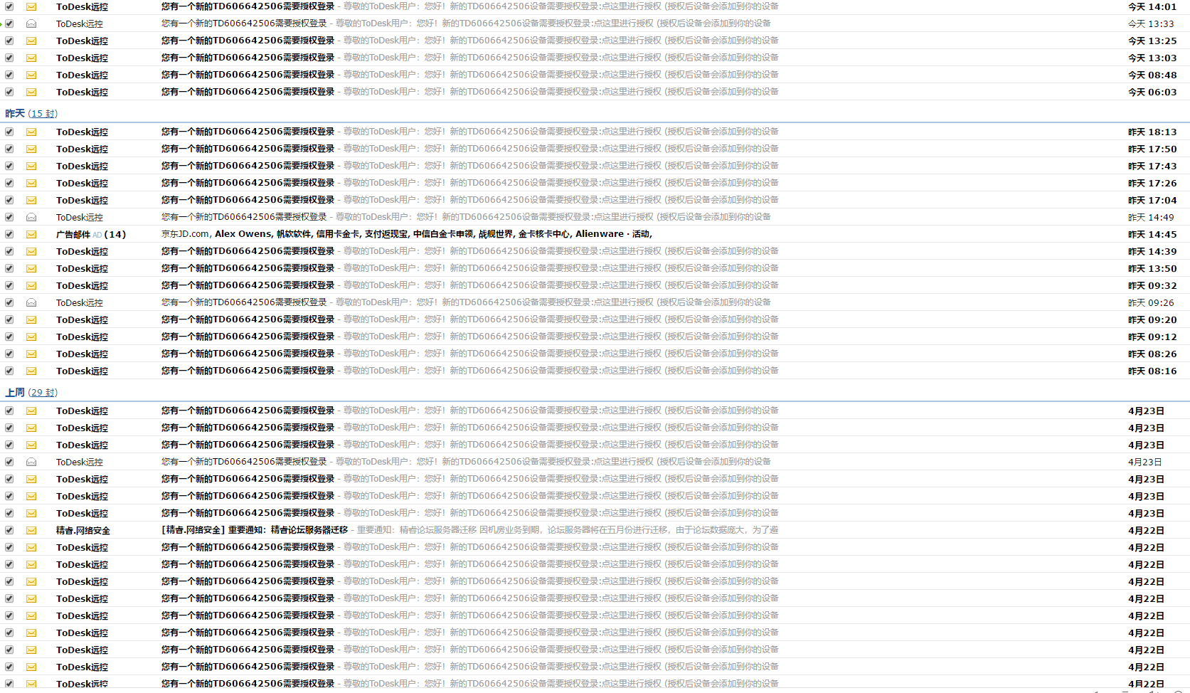Uncheck the checkbox for the 今天 13:25 email
Viewport: 1190px width, 693px height.
pos(9,41)
